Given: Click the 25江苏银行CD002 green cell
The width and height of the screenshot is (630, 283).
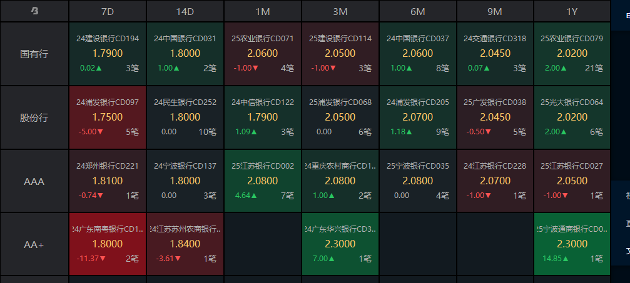Looking at the screenshot, I should click(x=262, y=181).
